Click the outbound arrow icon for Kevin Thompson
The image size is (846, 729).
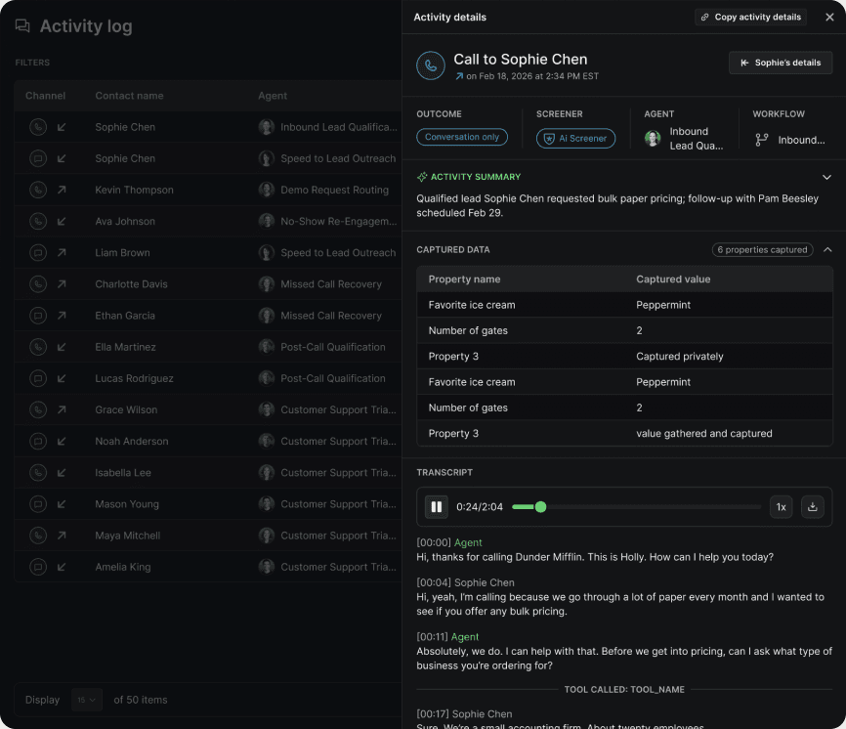coord(62,190)
